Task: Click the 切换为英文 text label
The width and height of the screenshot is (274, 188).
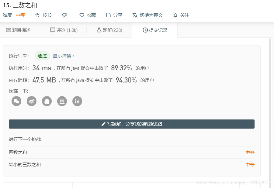Action: (151, 15)
